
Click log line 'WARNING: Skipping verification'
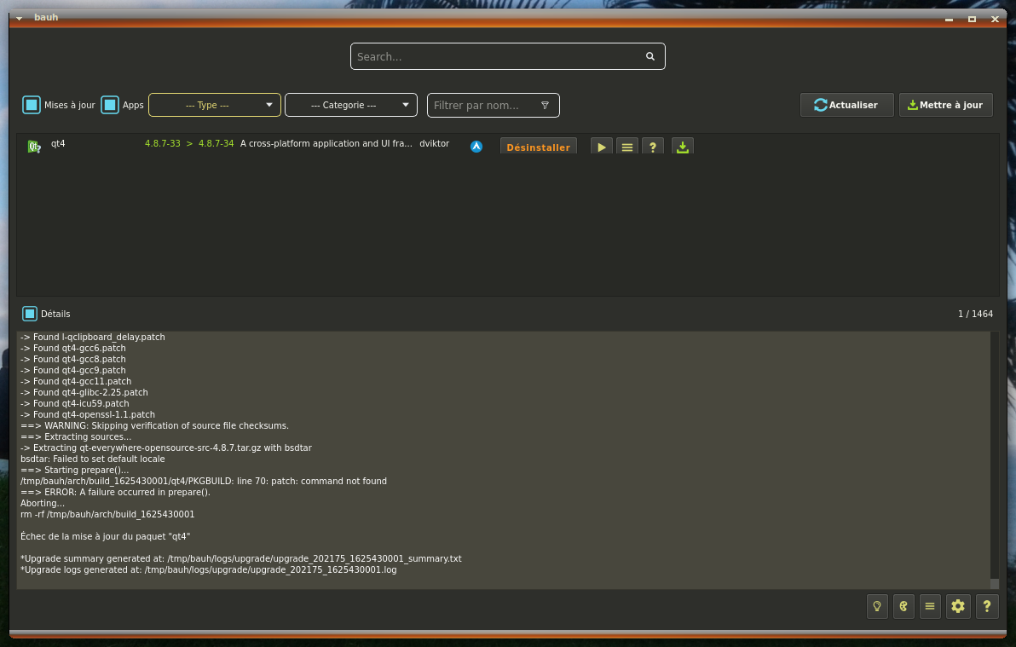click(x=155, y=426)
